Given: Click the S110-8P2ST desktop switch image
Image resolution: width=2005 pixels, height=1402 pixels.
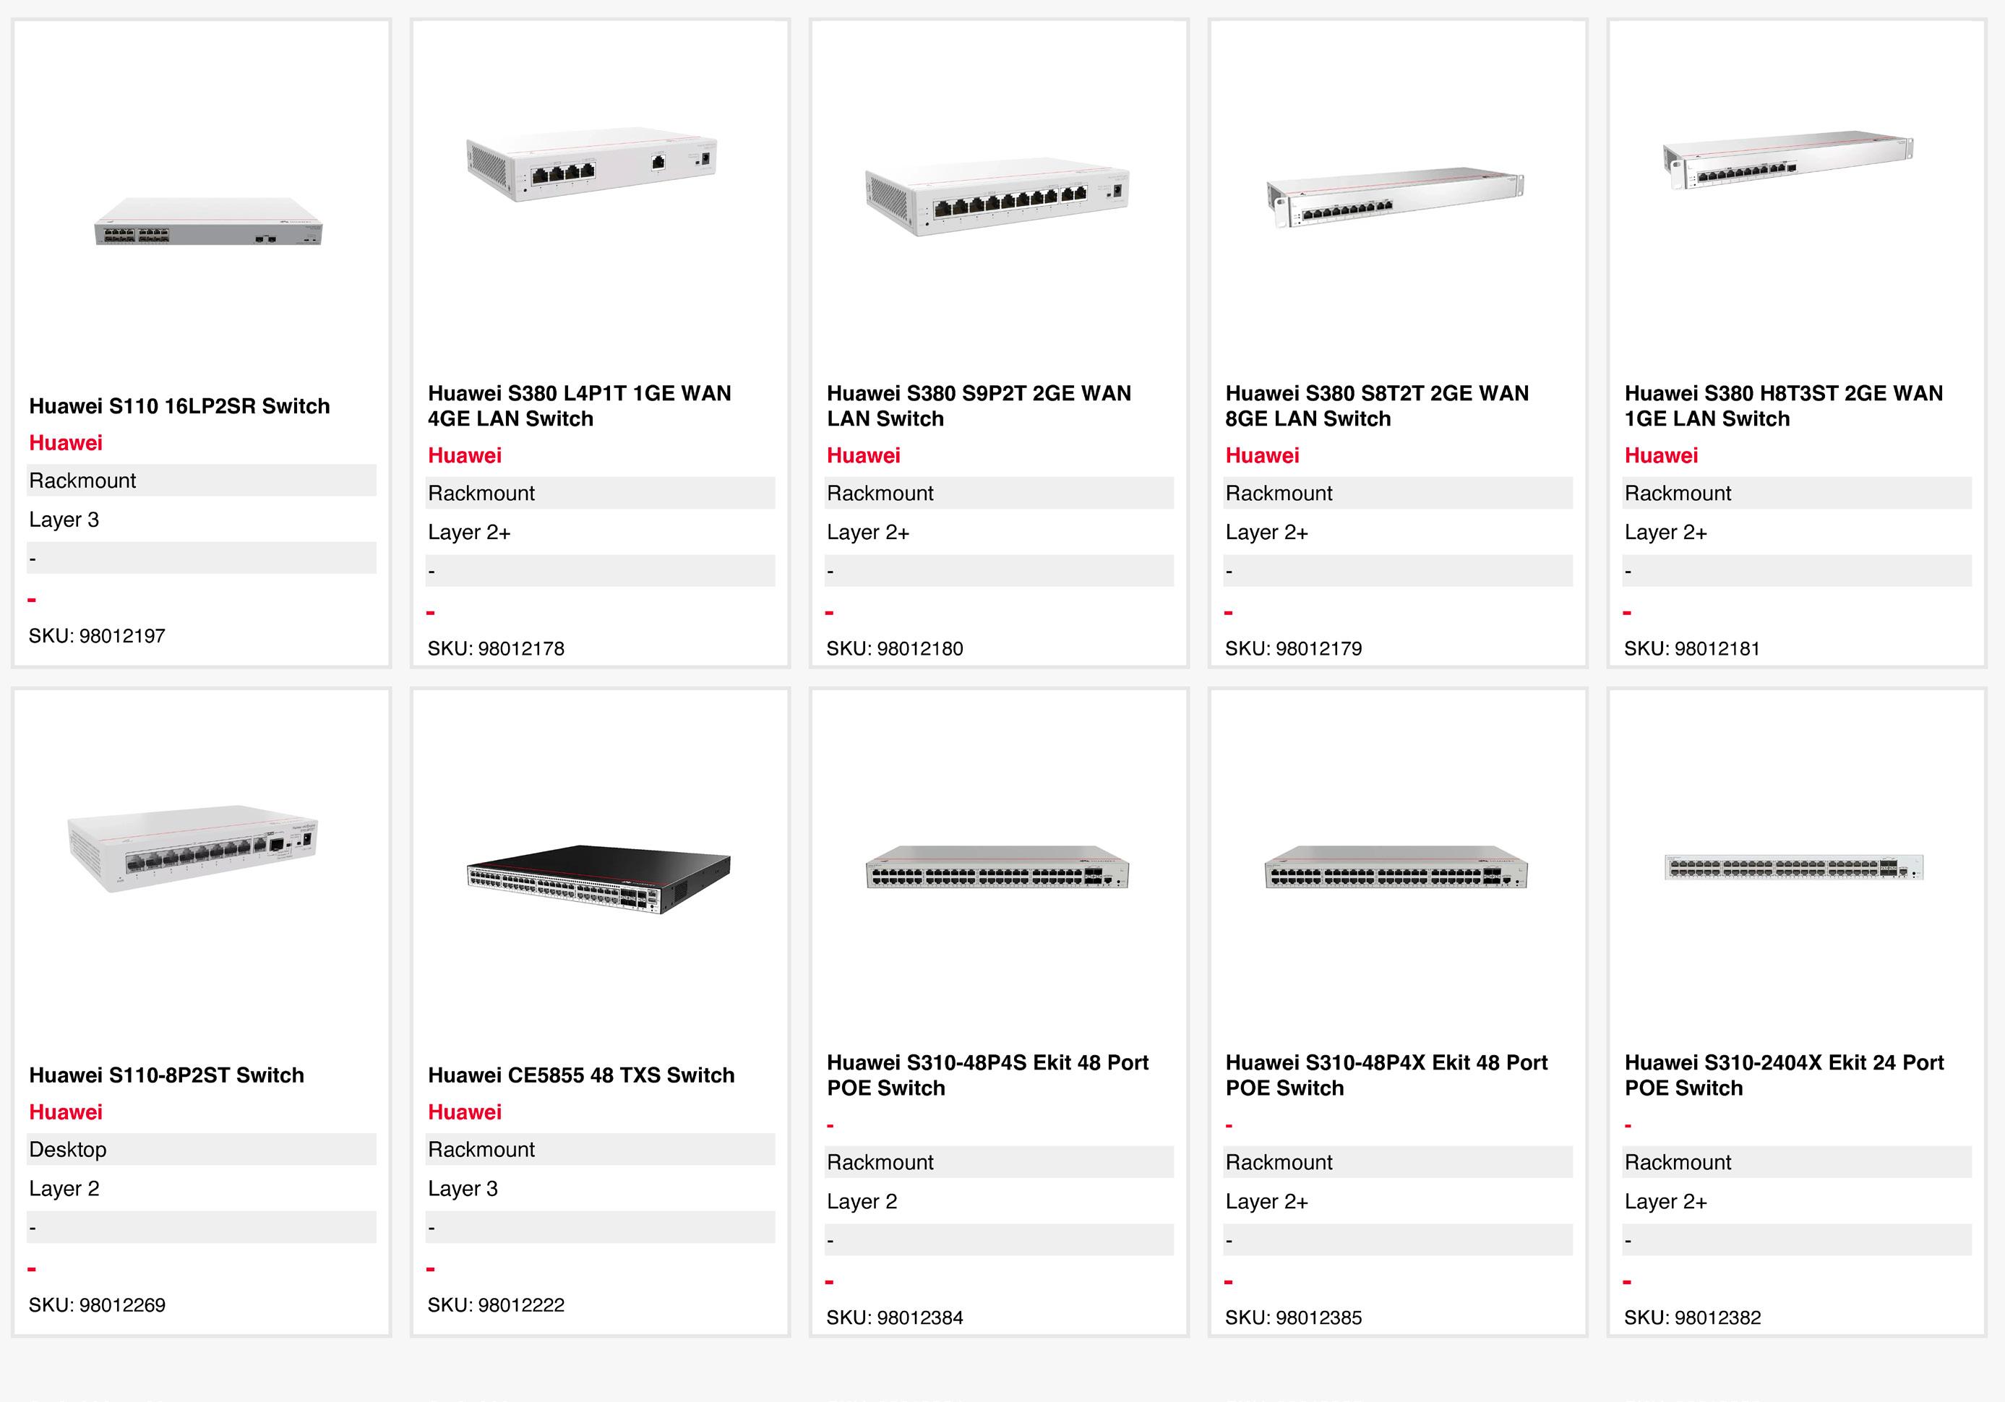Looking at the screenshot, I should (x=193, y=847).
